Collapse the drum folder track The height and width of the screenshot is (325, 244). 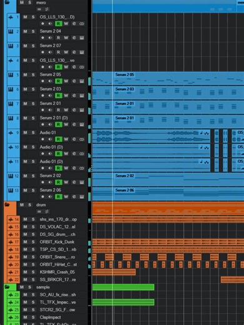pos(7,205)
